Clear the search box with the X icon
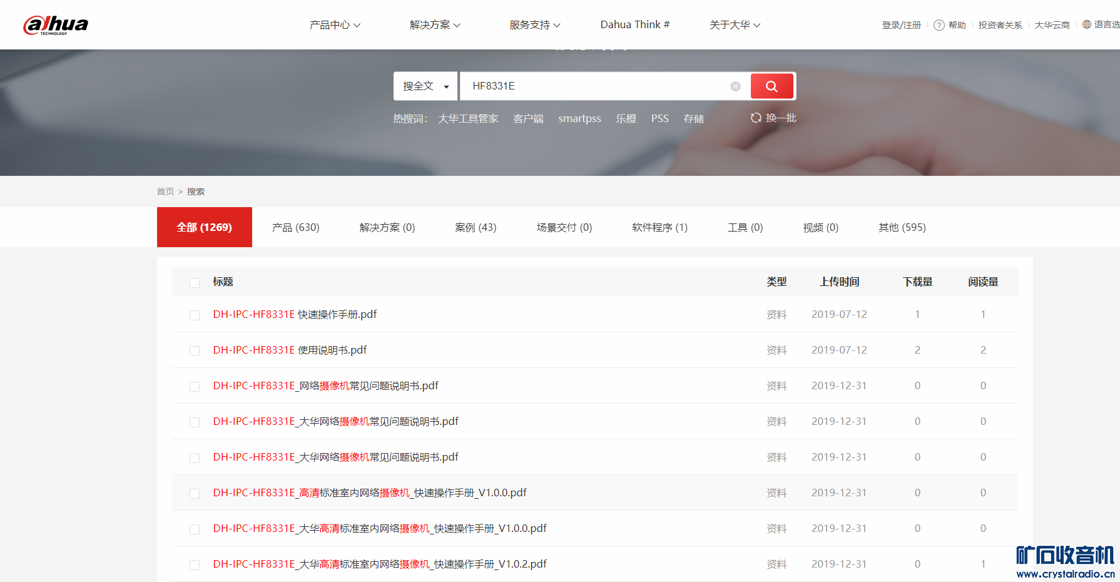 [736, 86]
